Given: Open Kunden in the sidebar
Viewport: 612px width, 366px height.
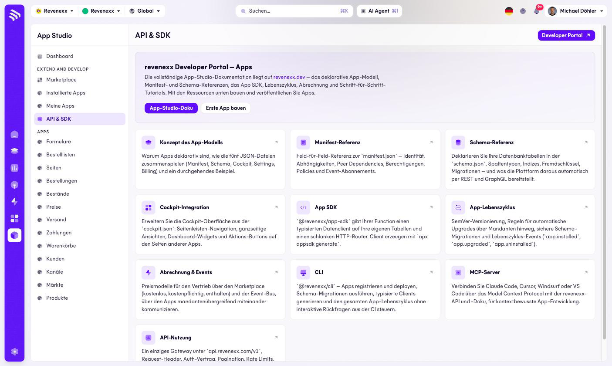Looking at the screenshot, I should pyautogui.click(x=80, y=259).
